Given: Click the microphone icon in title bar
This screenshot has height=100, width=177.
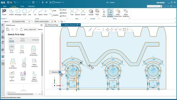Looking at the screenshot, I should coord(43,2).
